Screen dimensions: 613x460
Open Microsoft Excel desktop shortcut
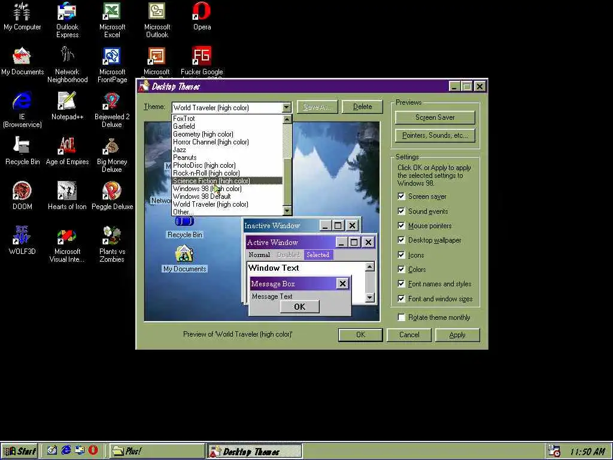click(112, 20)
